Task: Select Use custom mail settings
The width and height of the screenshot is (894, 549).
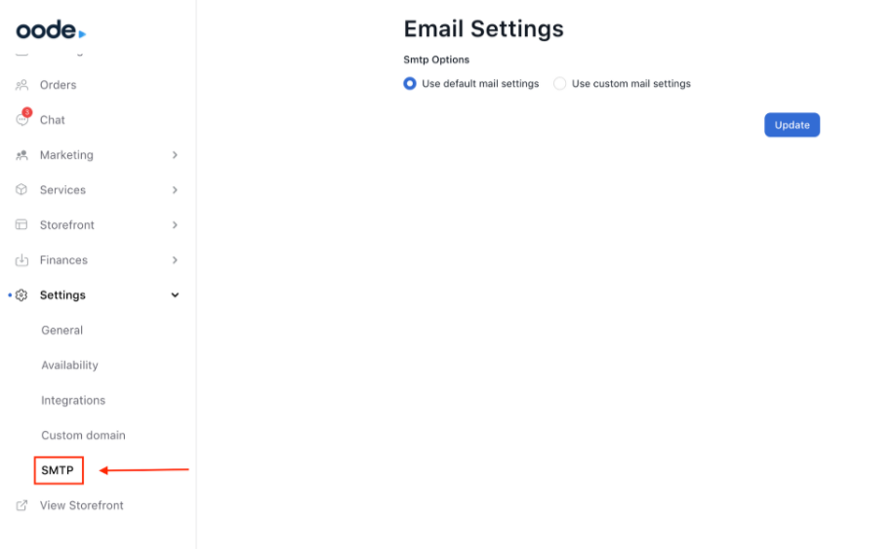Action: (x=560, y=84)
